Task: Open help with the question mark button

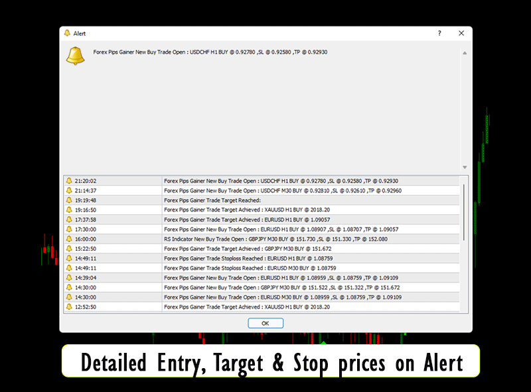Action: pyautogui.click(x=439, y=33)
